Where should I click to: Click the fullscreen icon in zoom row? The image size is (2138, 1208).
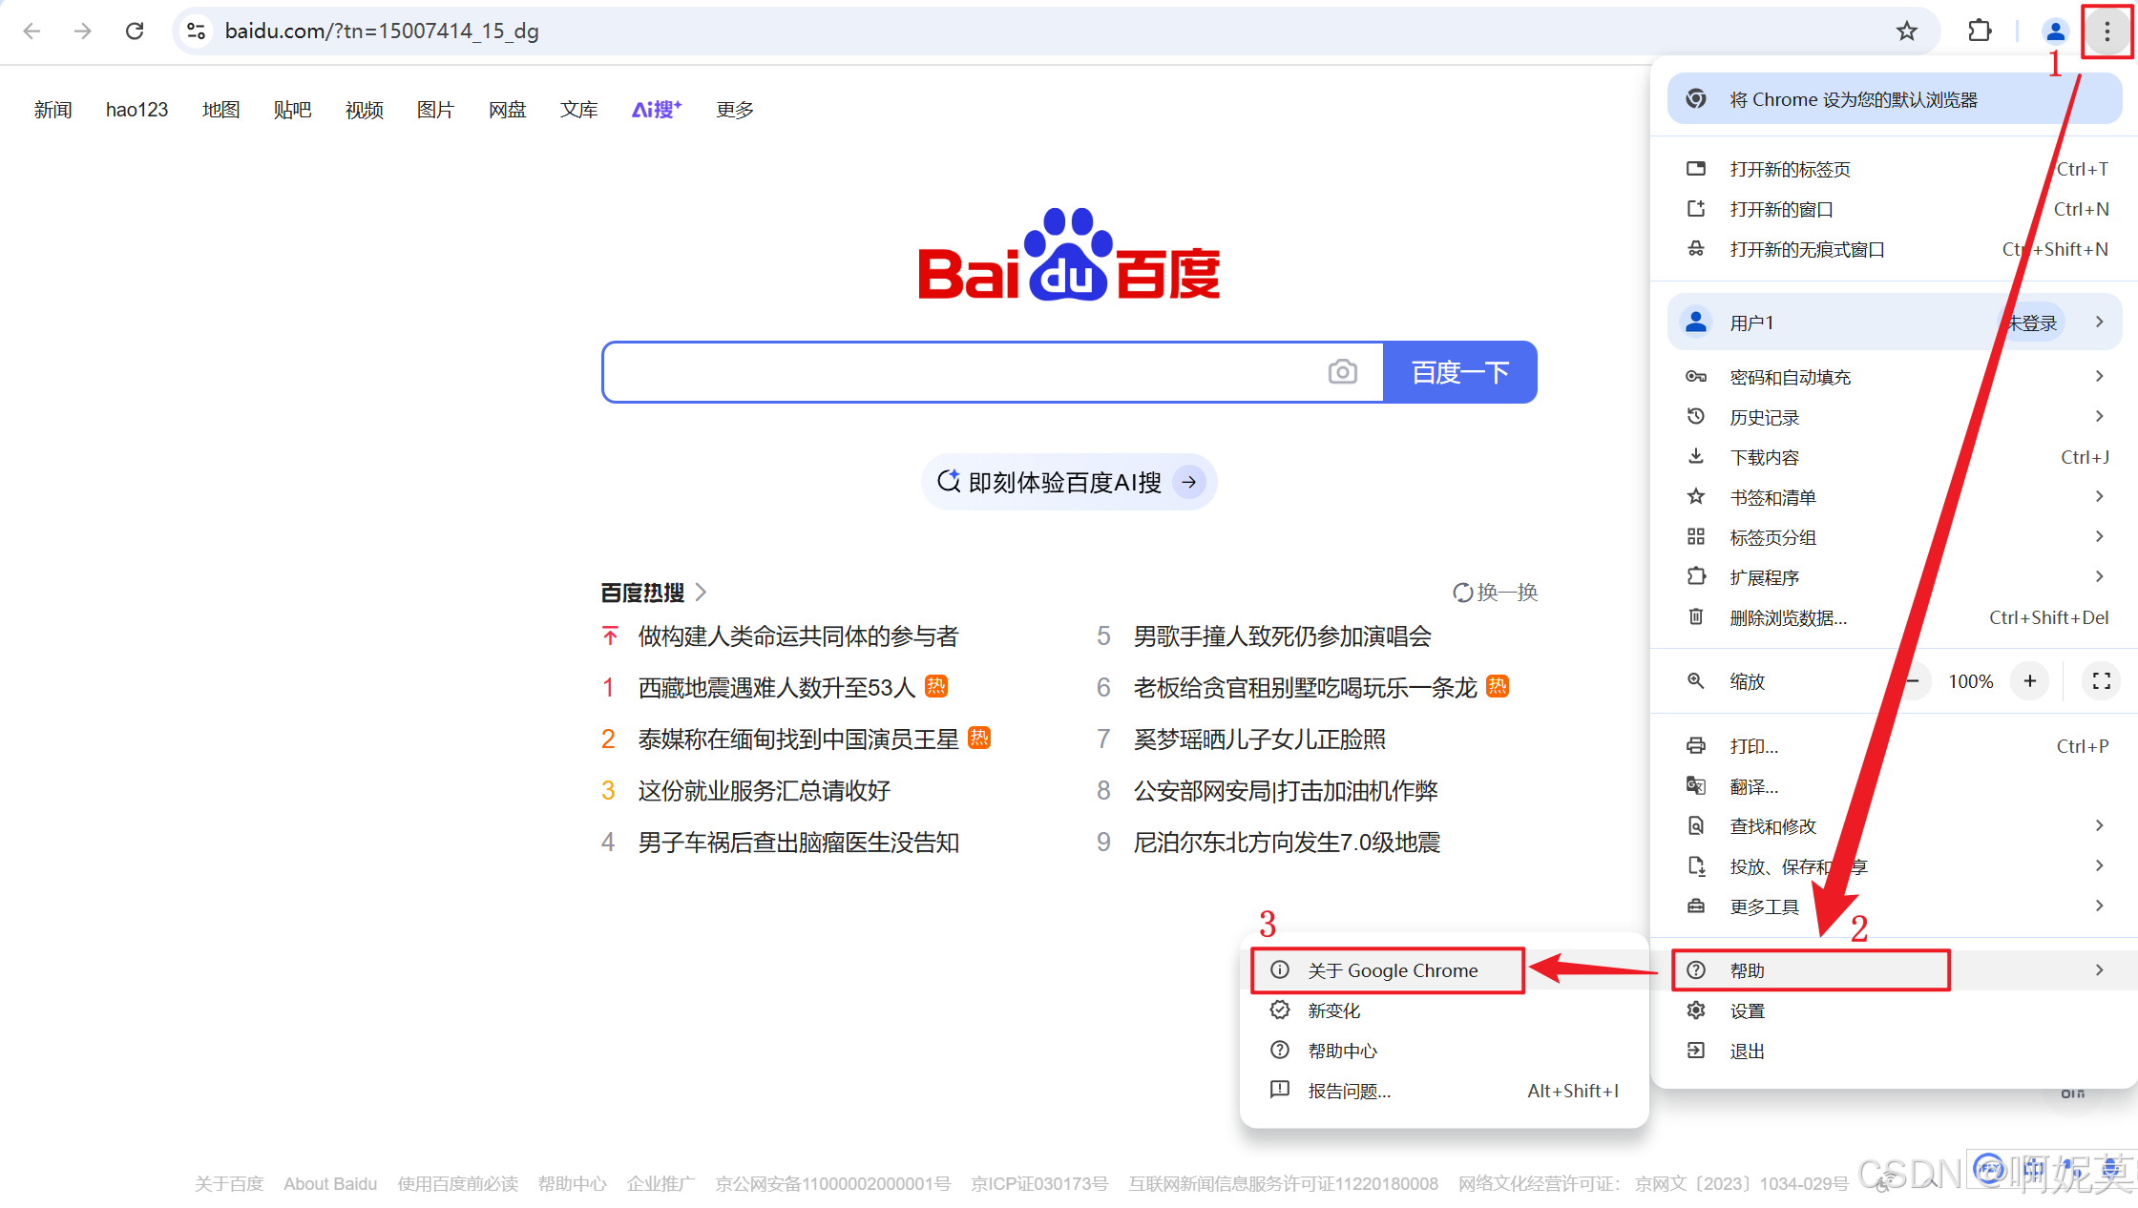tap(2101, 681)
